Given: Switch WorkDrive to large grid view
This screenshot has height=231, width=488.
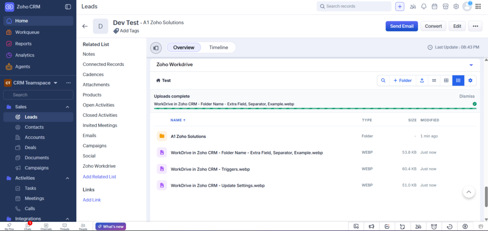Looking at the screenshot, I should [446, 80].
